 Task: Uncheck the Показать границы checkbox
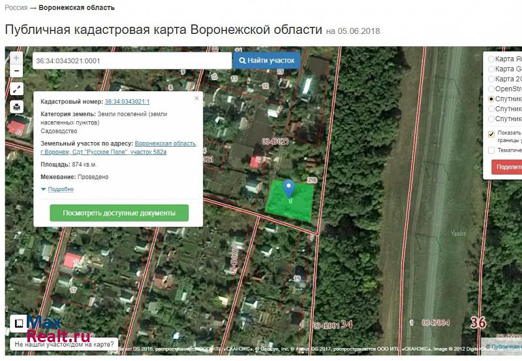tap(491, 134)
